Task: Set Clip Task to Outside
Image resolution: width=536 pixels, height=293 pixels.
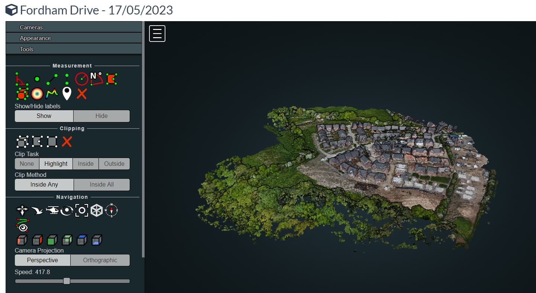Action: tap(114, 164)
